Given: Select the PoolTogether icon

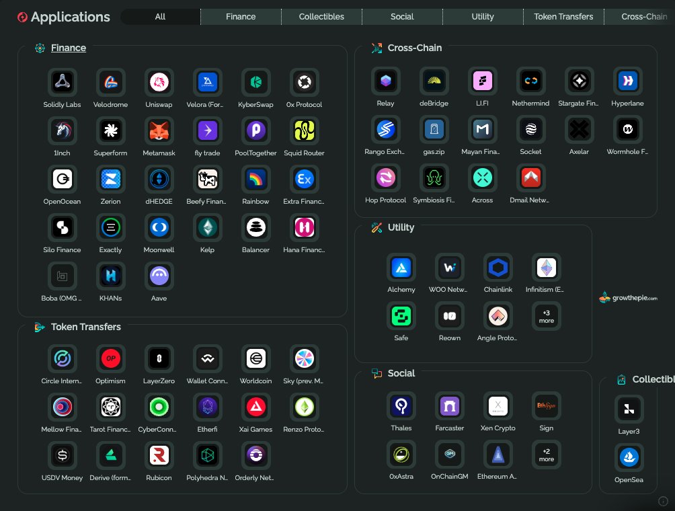Looking at the screenshot, I should point(255,130).
